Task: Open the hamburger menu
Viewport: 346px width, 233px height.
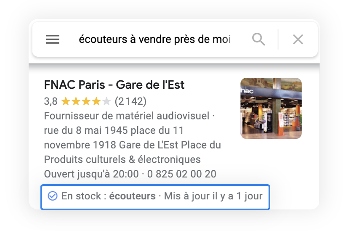Action: (x=53, y=40)
